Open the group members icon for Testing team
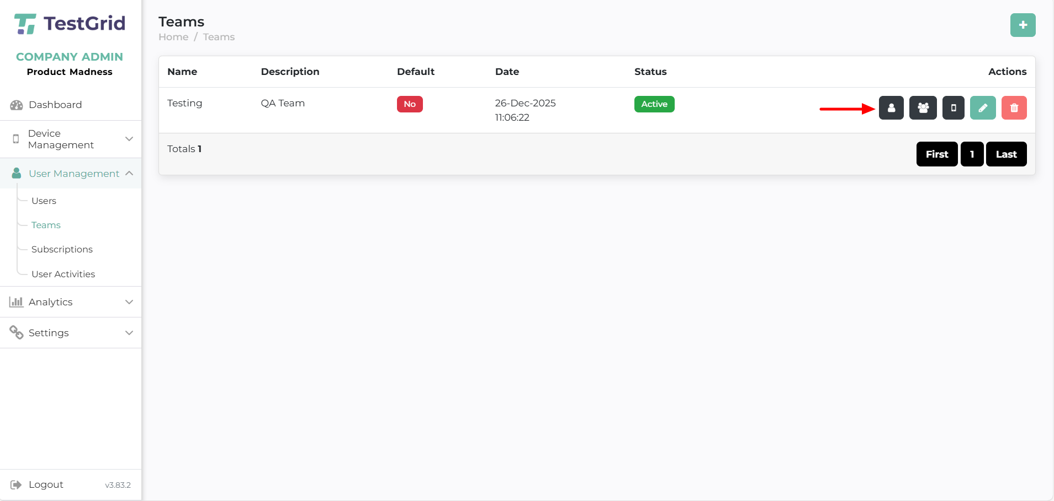Viewport: 1054px width, 501px height. pyautogui.click(x=923, y=108)
